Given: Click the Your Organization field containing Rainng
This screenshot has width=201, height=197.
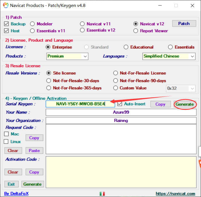Looking at the screenshot, I should [x=121, y=121].
